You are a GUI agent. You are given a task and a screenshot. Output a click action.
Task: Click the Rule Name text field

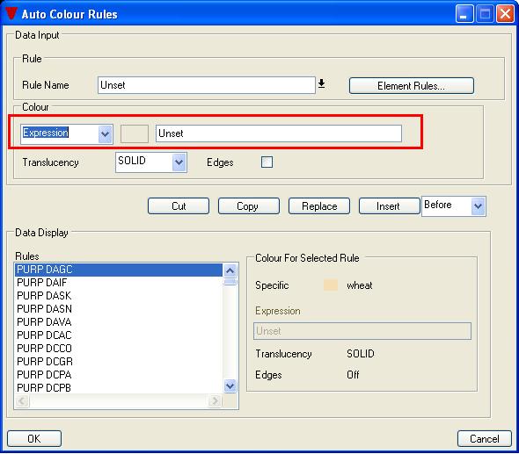tap(207, 85)
